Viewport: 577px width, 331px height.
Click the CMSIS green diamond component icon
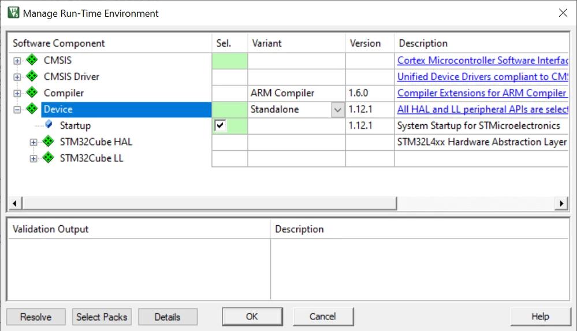tap(32, 59)
